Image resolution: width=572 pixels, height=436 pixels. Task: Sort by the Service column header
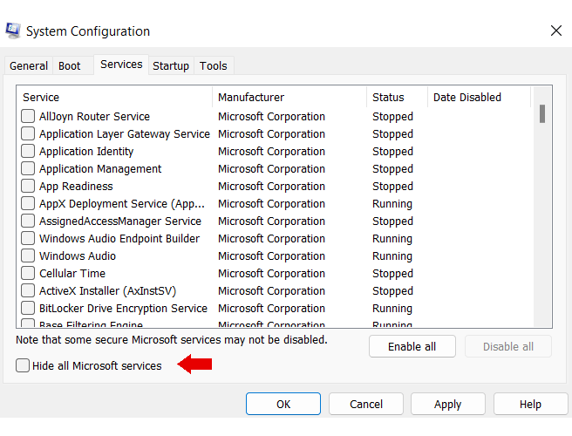113,98
